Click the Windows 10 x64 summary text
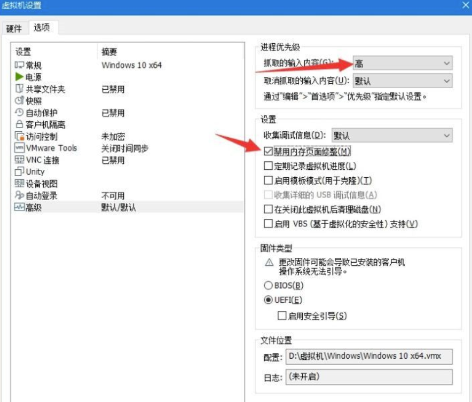472x402 pixels. (x=131, y=65)
